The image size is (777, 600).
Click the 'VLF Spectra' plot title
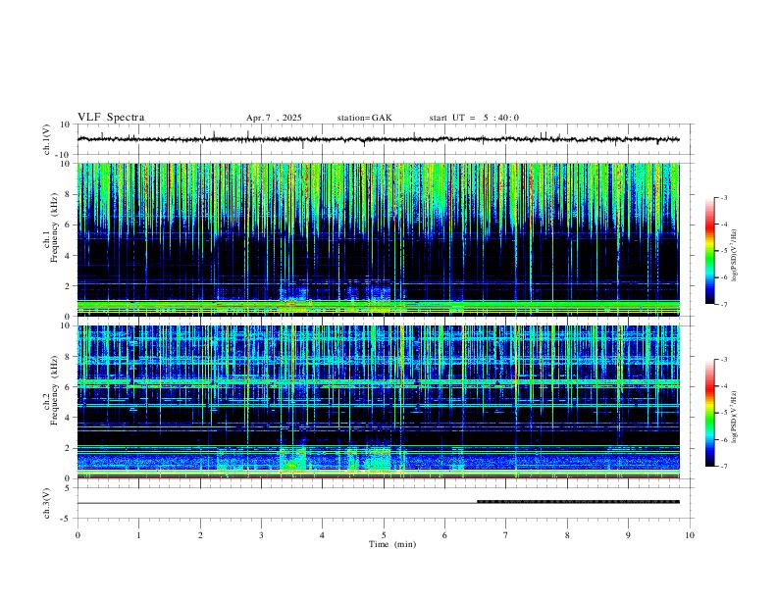[x=111, y=118]
